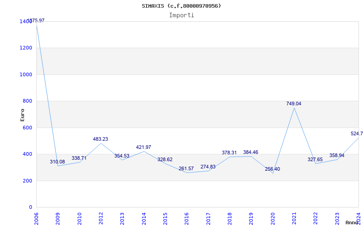Click the 2024 x-axis year tick
363x227 pixels.
click(358, 219)
